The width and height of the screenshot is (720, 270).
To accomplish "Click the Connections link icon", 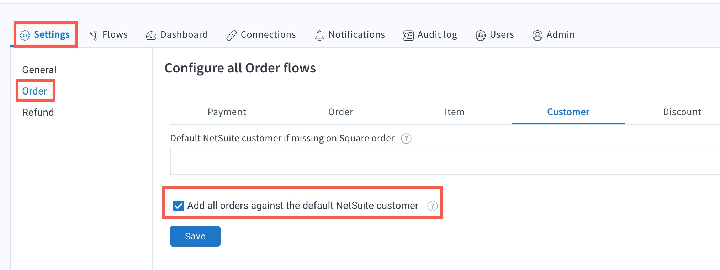I will (232, 36).
